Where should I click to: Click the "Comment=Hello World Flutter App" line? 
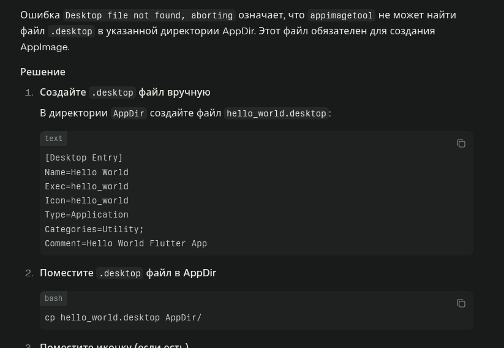[126, 243]
